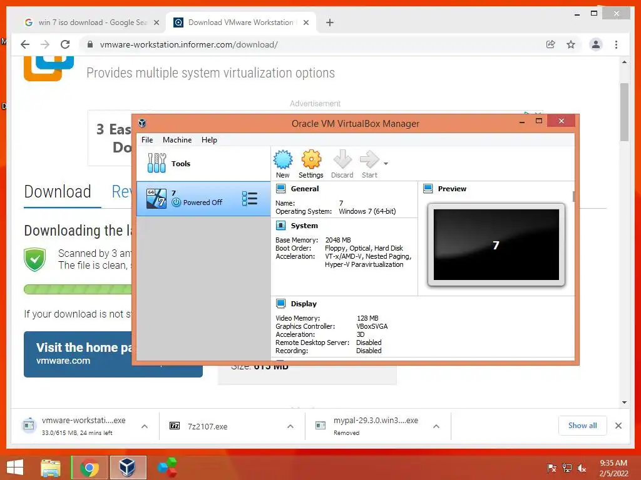Viewport: 641px width, 480px height.
Task: Close the VMware Workstation browser tab
Action: click(305, 22)
